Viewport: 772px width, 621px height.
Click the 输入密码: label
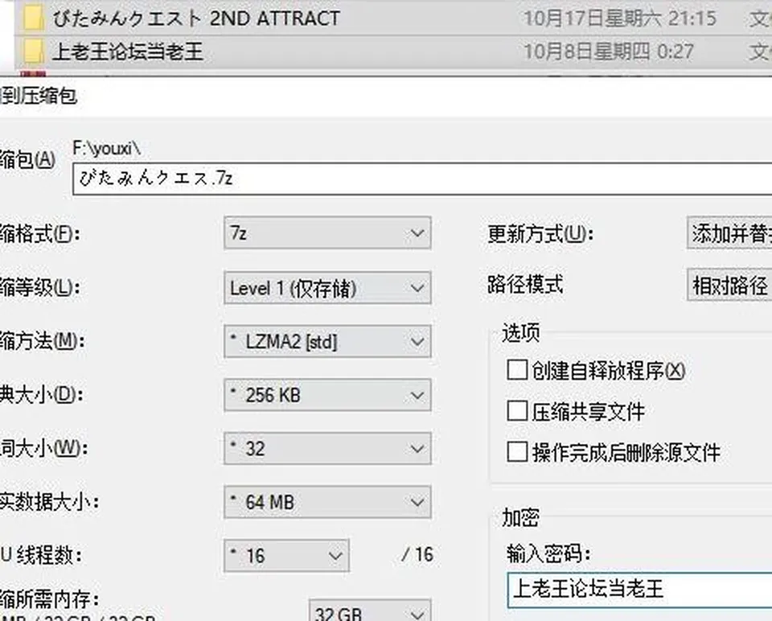[x=548, y=554]
